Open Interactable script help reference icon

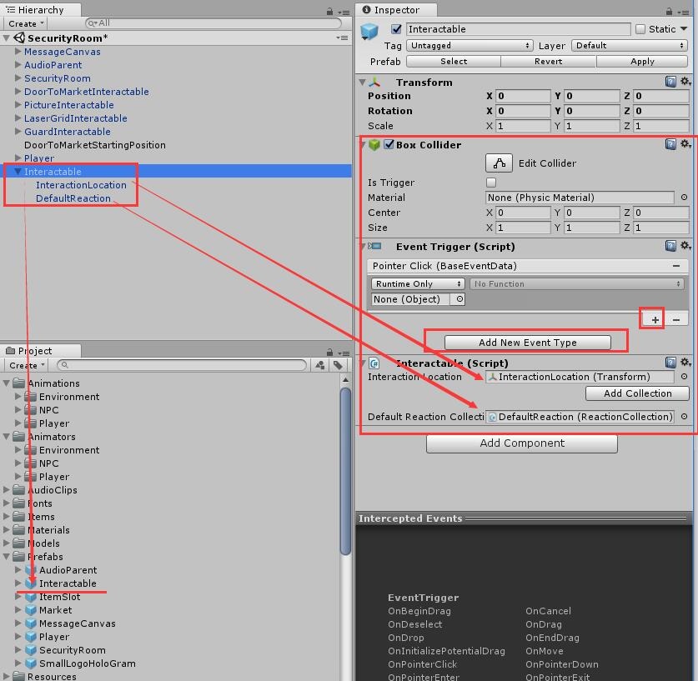pos(670,363)
